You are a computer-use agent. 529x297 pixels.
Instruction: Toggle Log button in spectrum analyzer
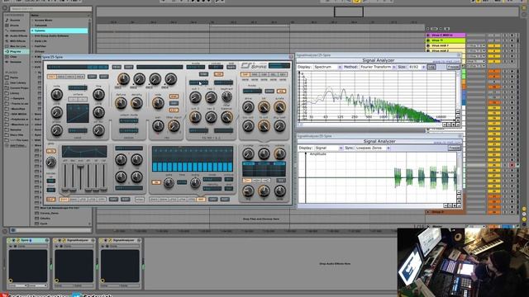coord(431,67)
